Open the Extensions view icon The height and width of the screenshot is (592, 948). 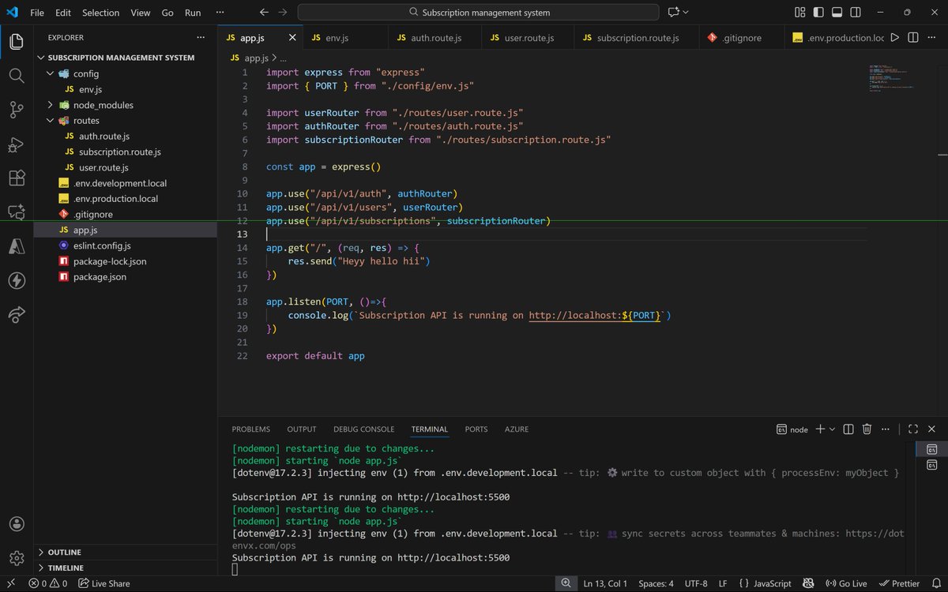17,178
